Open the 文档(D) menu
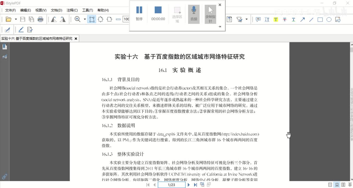353x188 pixels. 57,10
